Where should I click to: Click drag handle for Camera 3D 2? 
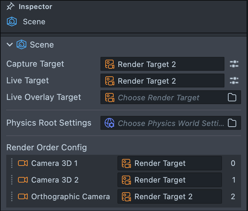(x=11, y=180)
